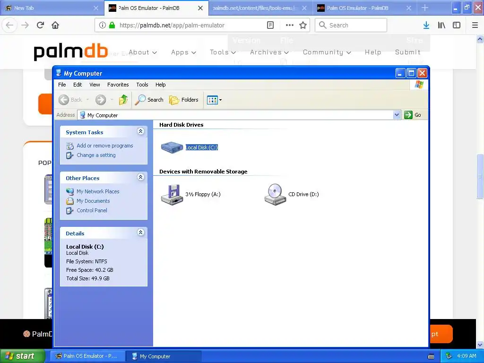Open Firefox hamburger menu
484x363 pixels.
(x=475, y=26)
